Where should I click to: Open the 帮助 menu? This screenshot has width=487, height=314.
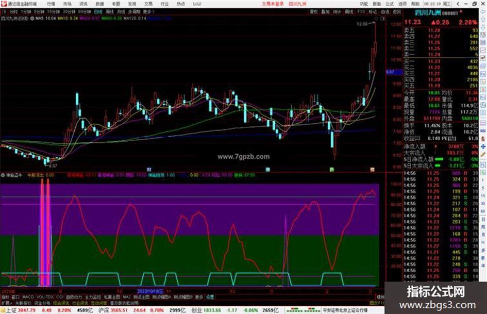(415, 4)
